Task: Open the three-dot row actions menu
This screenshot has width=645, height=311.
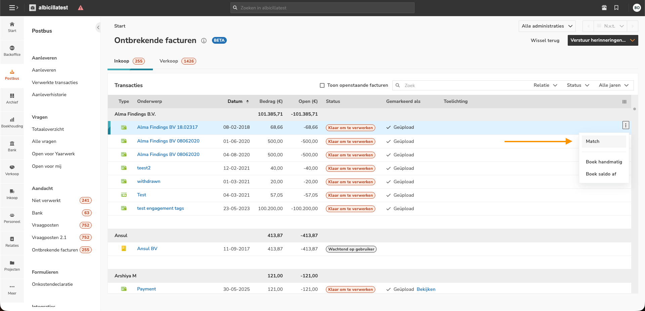Action: pos(625,125)
